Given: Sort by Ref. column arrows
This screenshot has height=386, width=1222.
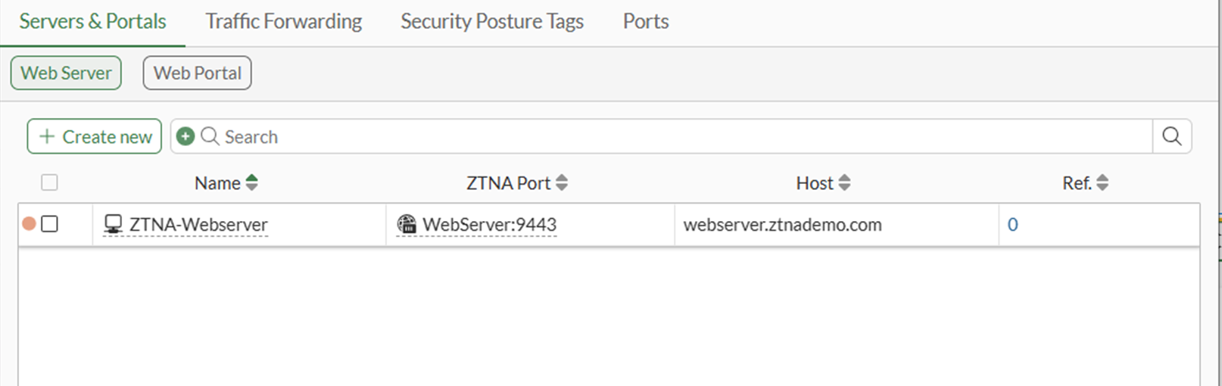Looking at the screenshot, I should point(1102,182).
